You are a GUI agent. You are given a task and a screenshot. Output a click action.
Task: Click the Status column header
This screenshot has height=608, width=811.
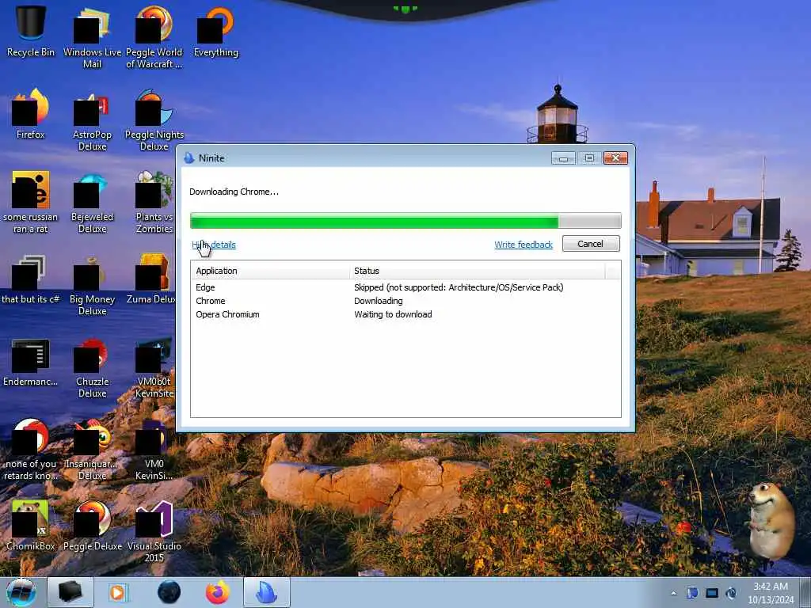477,271
